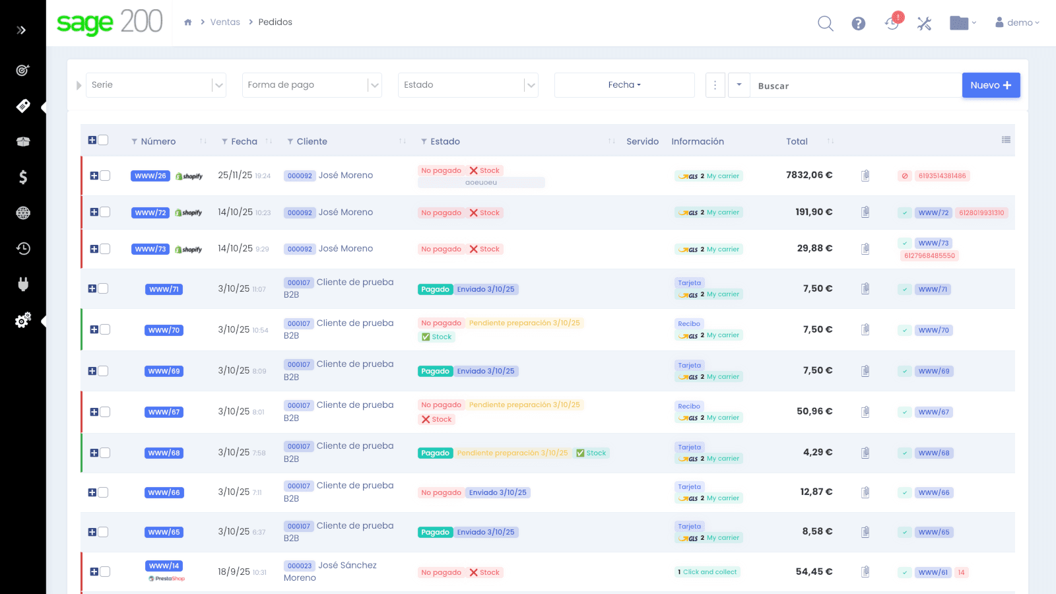Select the checkbox for order WWW/70 row
Viewport: 1056px width, 594px height.
(x=106, y=329)
